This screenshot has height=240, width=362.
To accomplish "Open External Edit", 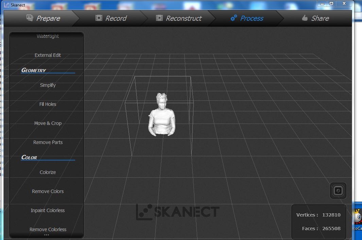I will coord(48,55).
